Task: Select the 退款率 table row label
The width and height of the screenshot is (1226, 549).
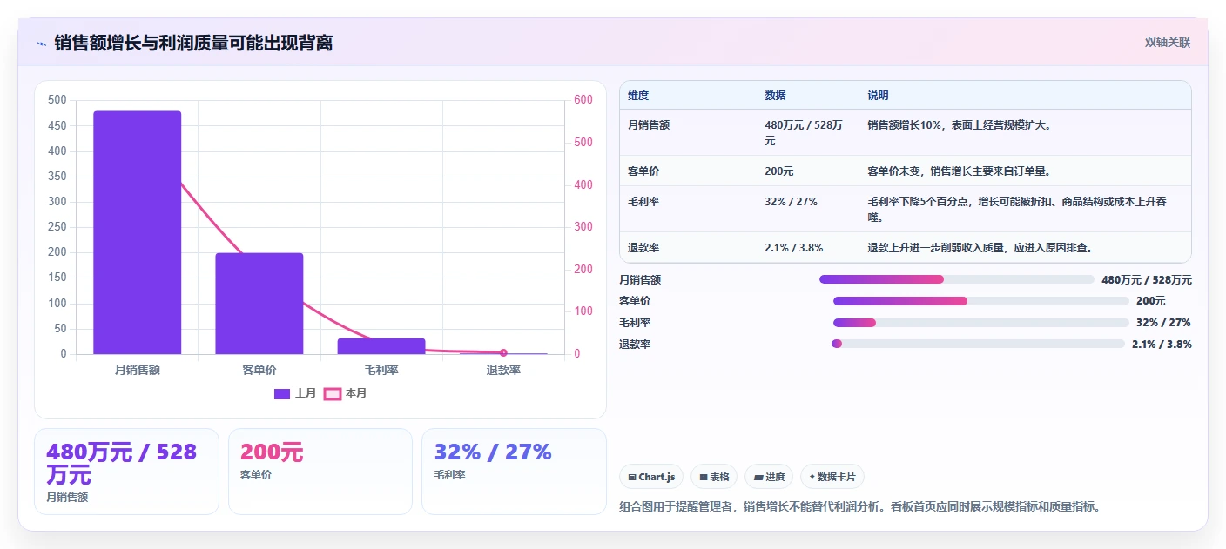Action: (643, 248)
